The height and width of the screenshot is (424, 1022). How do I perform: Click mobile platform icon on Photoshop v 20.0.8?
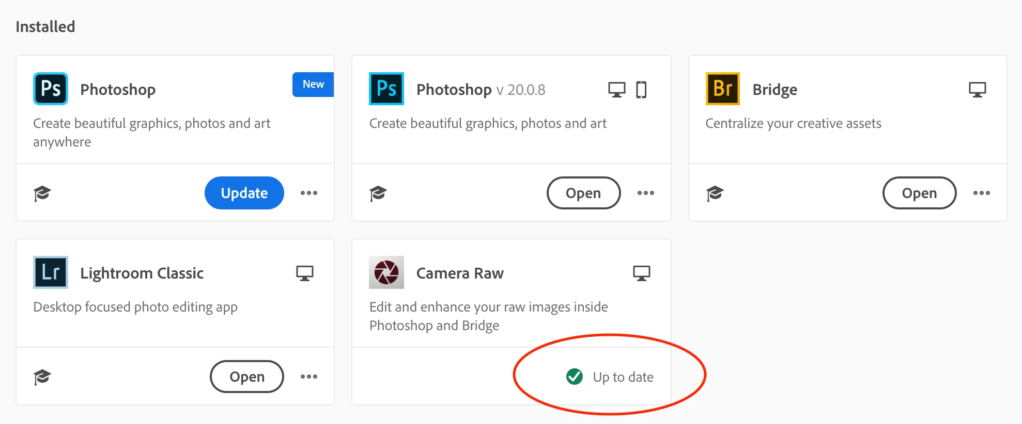(641, 90)
